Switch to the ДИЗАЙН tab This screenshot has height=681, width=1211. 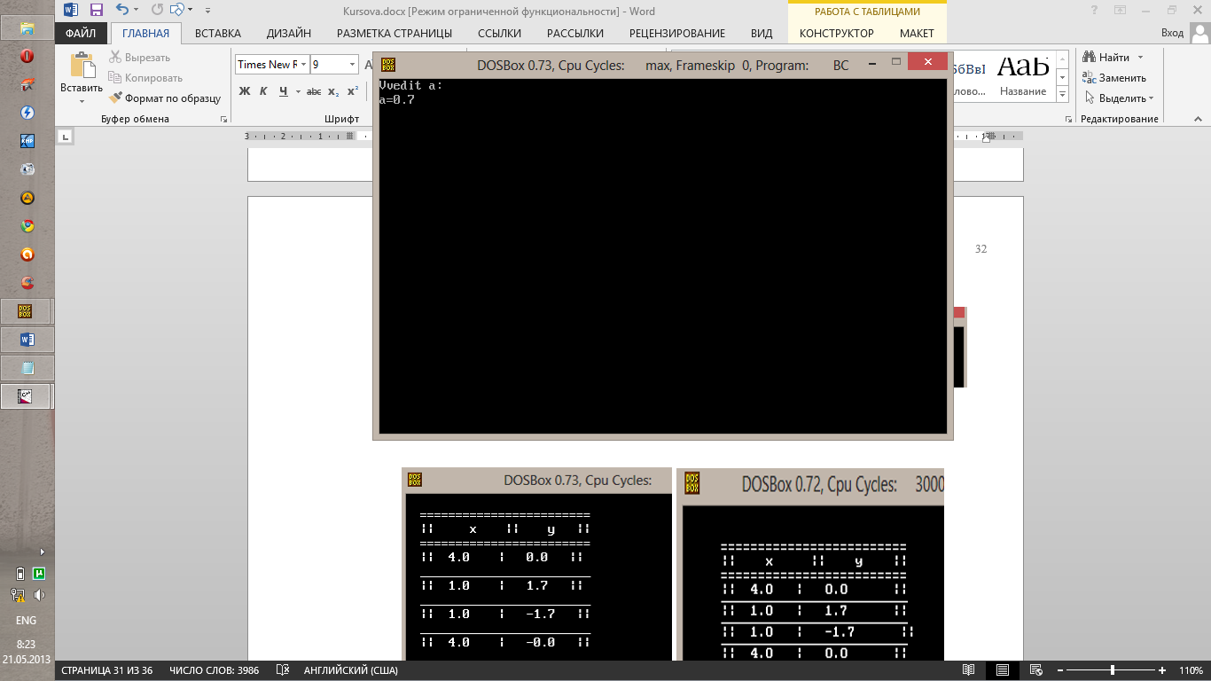click(x=289, y=33)
